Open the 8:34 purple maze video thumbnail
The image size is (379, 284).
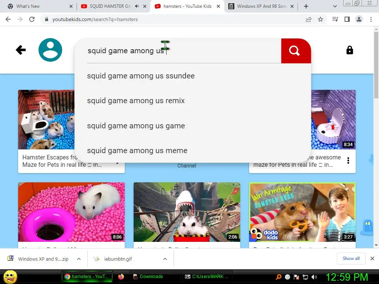pos(333,119)
